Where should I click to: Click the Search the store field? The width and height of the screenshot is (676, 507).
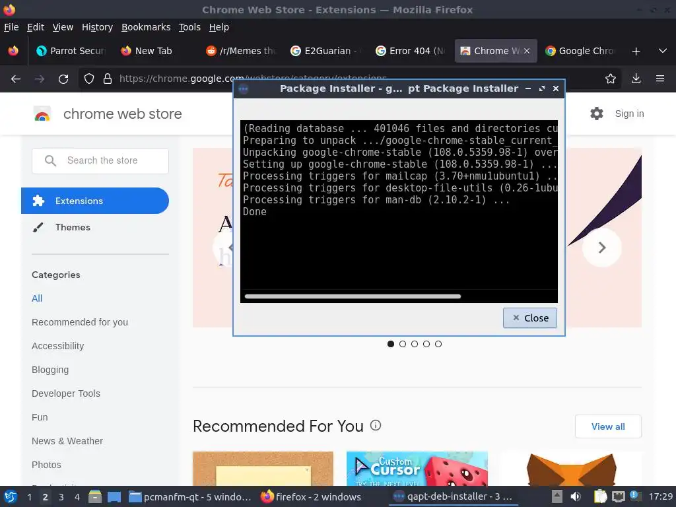coord(100,161)
